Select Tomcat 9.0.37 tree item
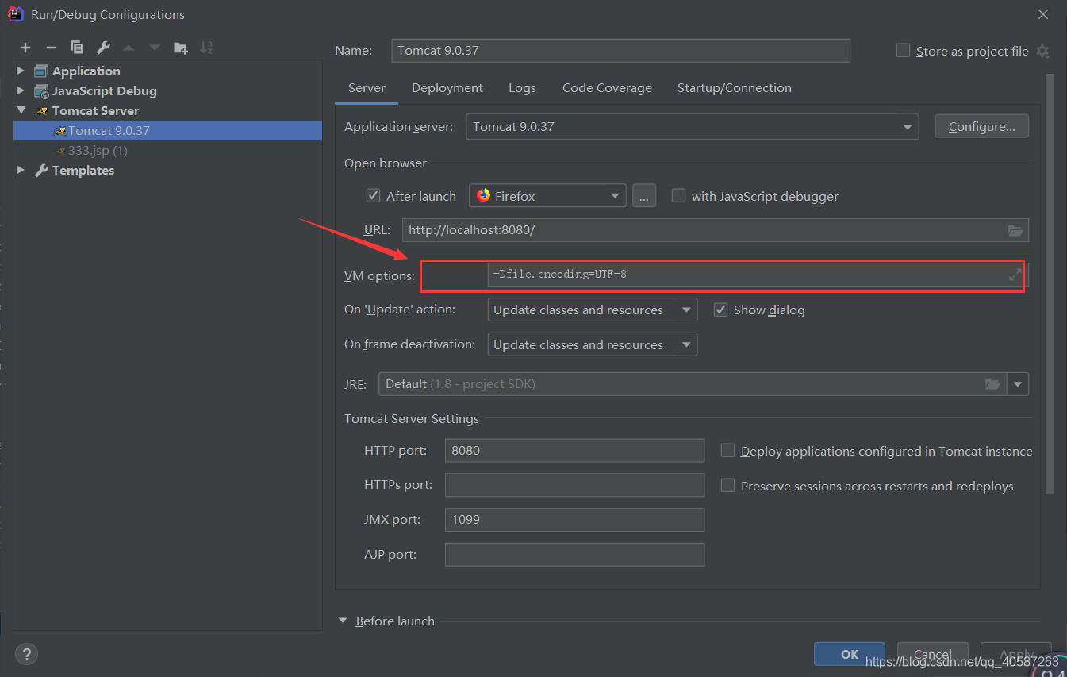The width and height of the screenshot is (1067, 677). (x=167, y=130)
